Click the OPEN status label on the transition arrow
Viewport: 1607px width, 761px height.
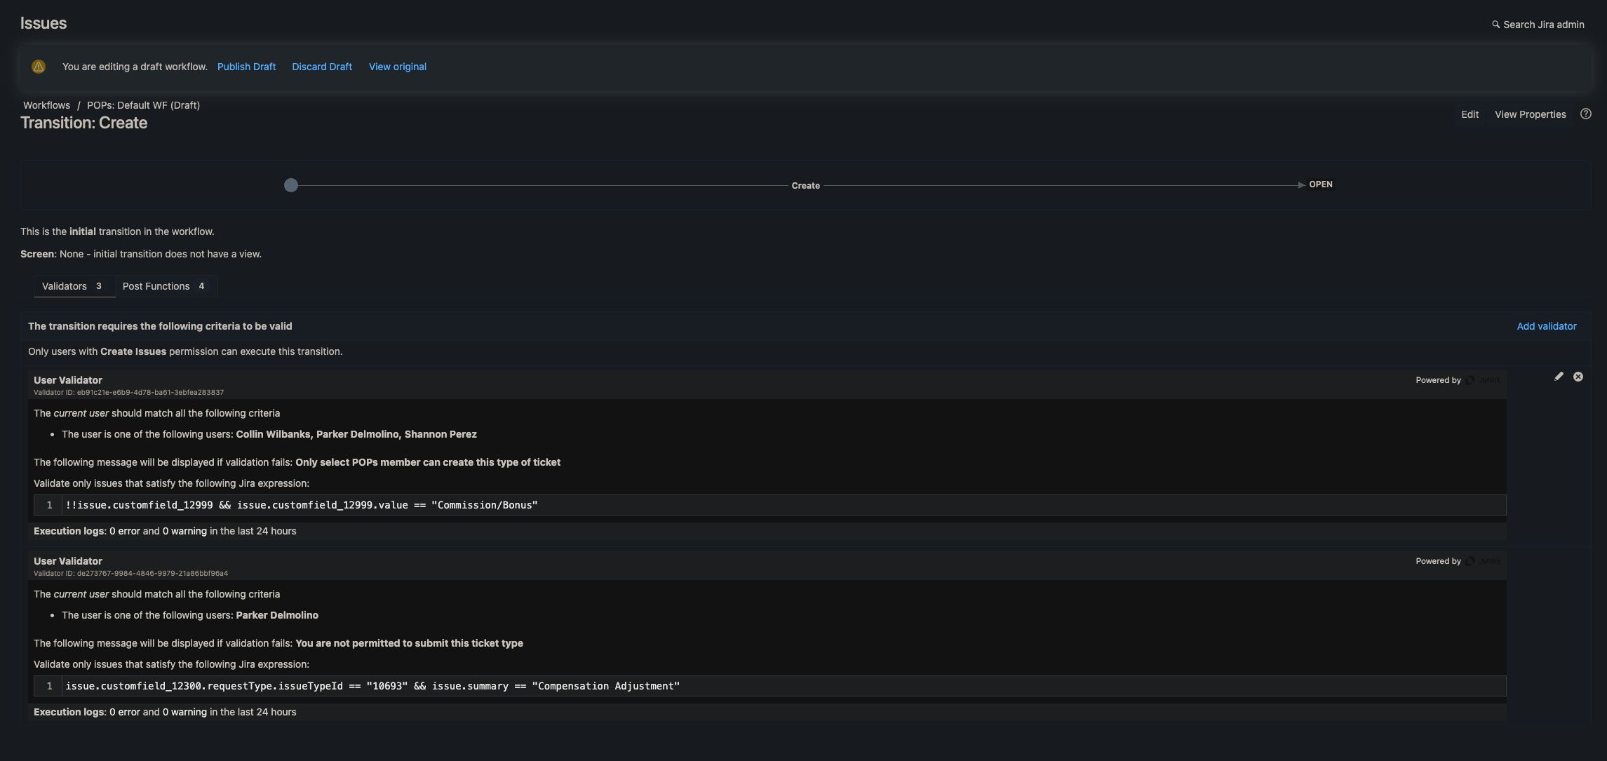(1322, 184)
